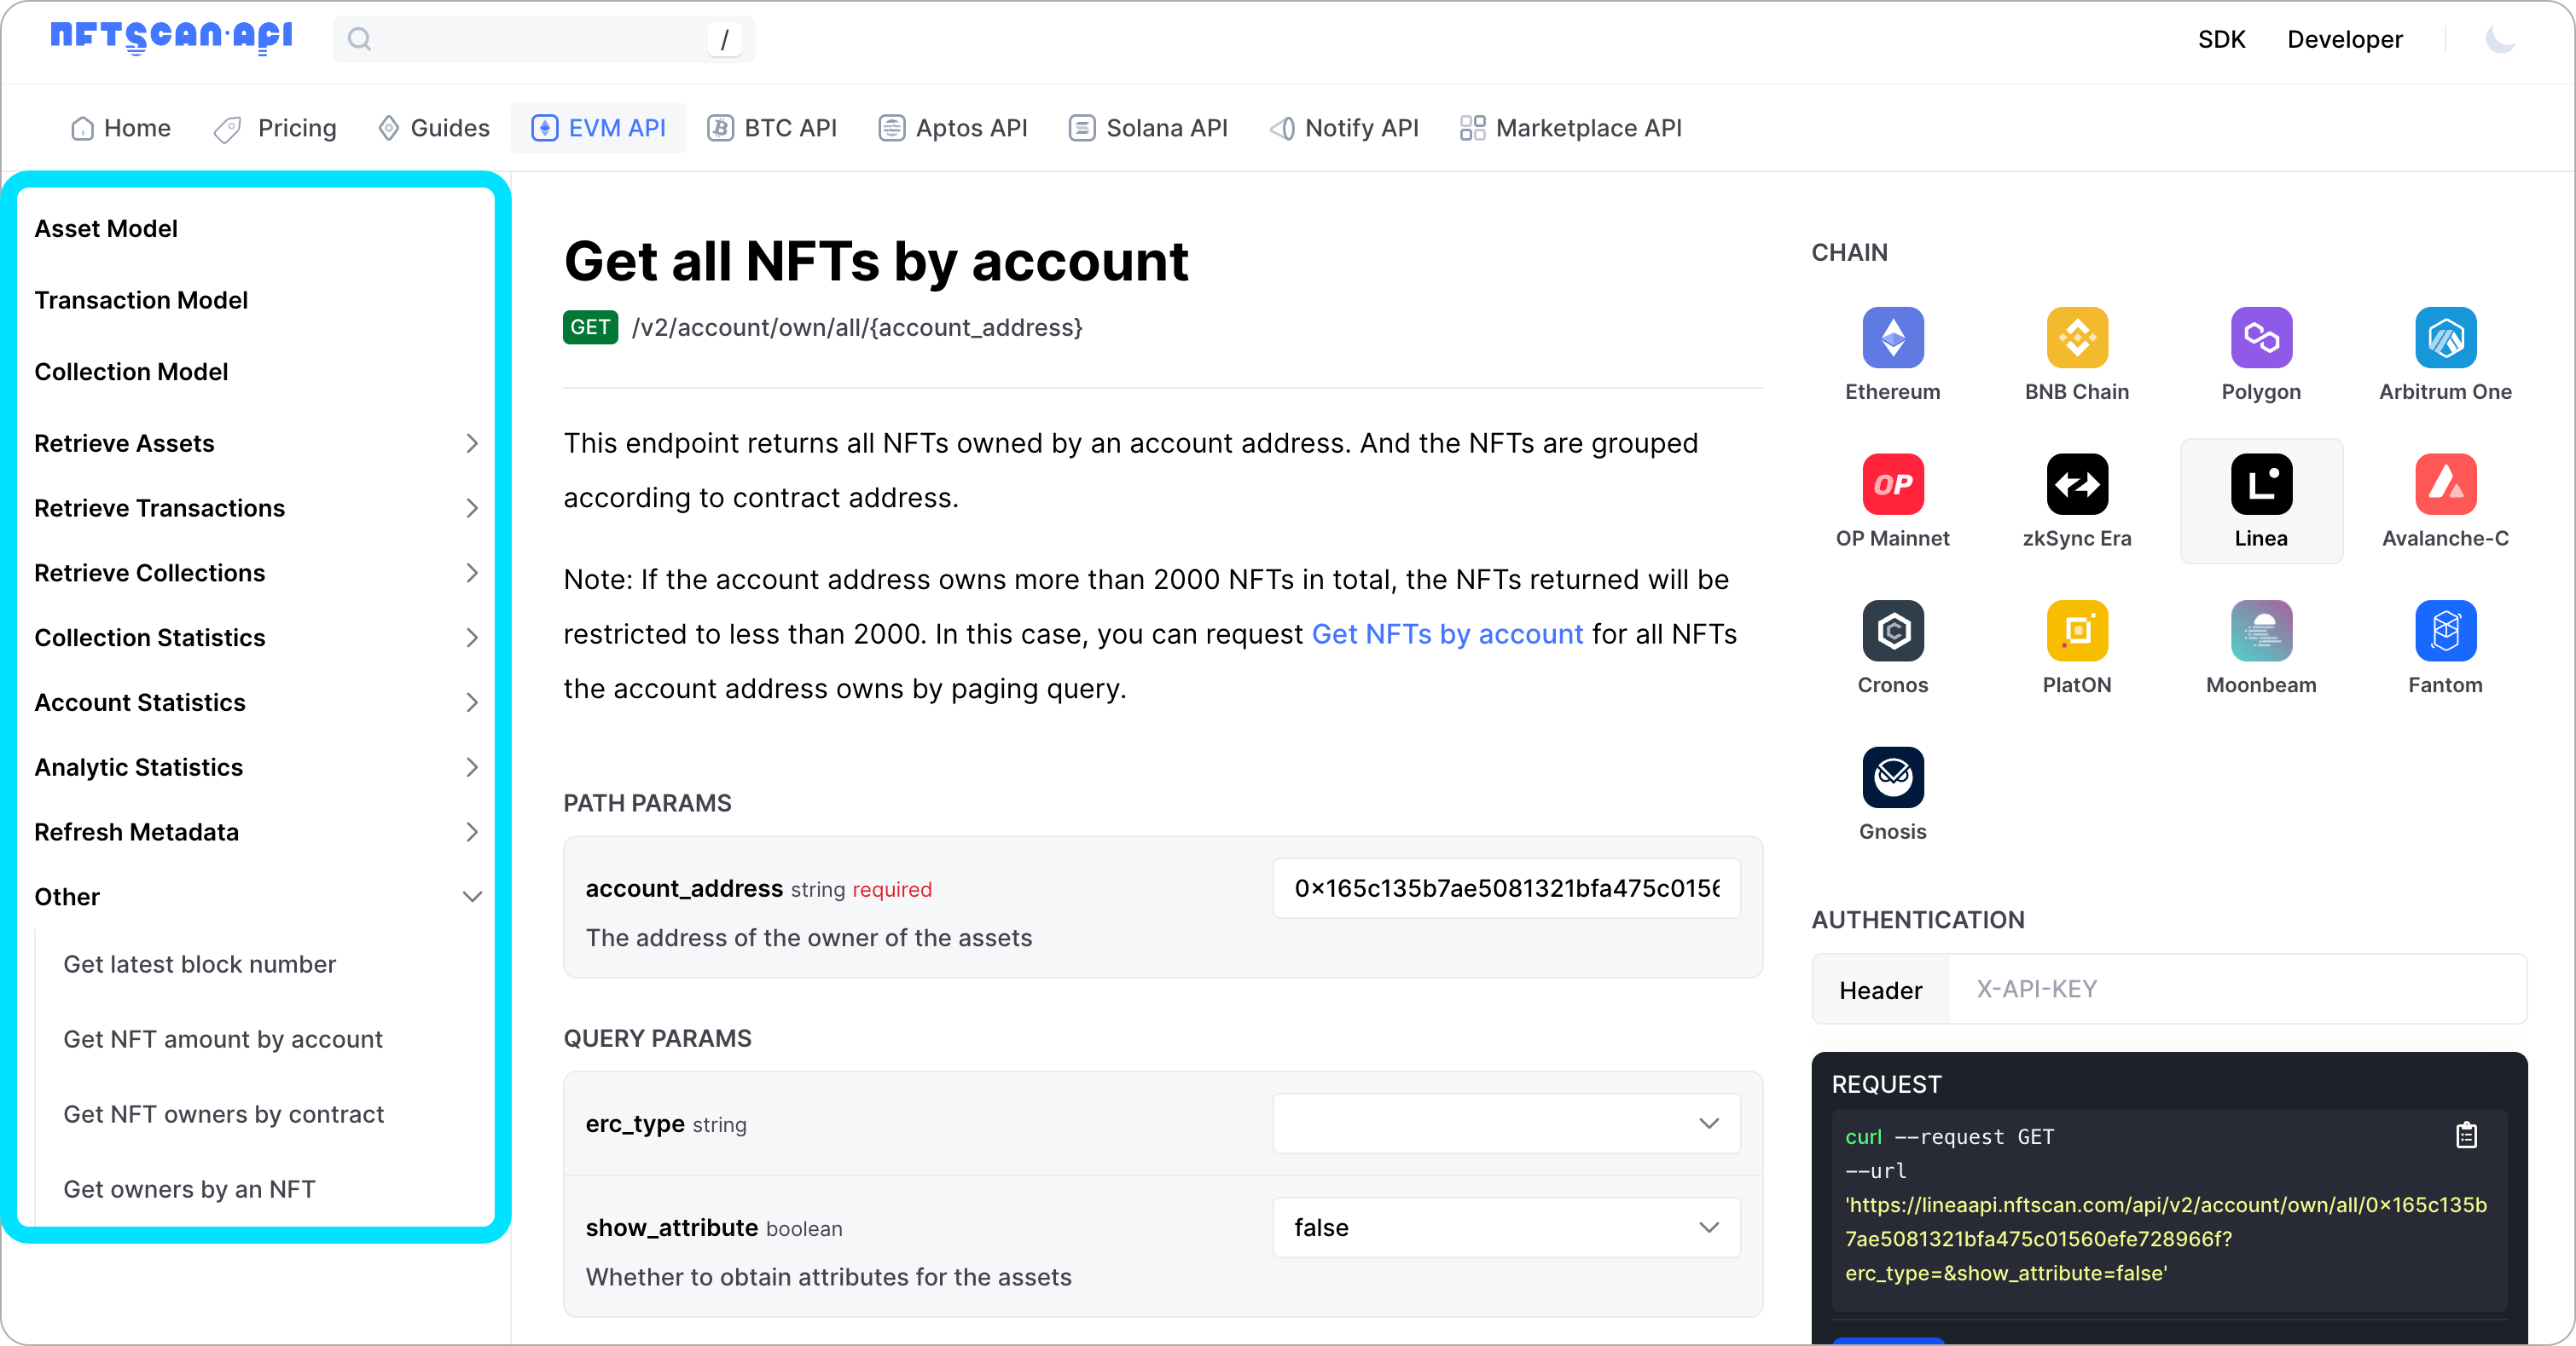Pick the Gnosis chain icon
2576x1346 pixels.
[x=1892, y=777]
